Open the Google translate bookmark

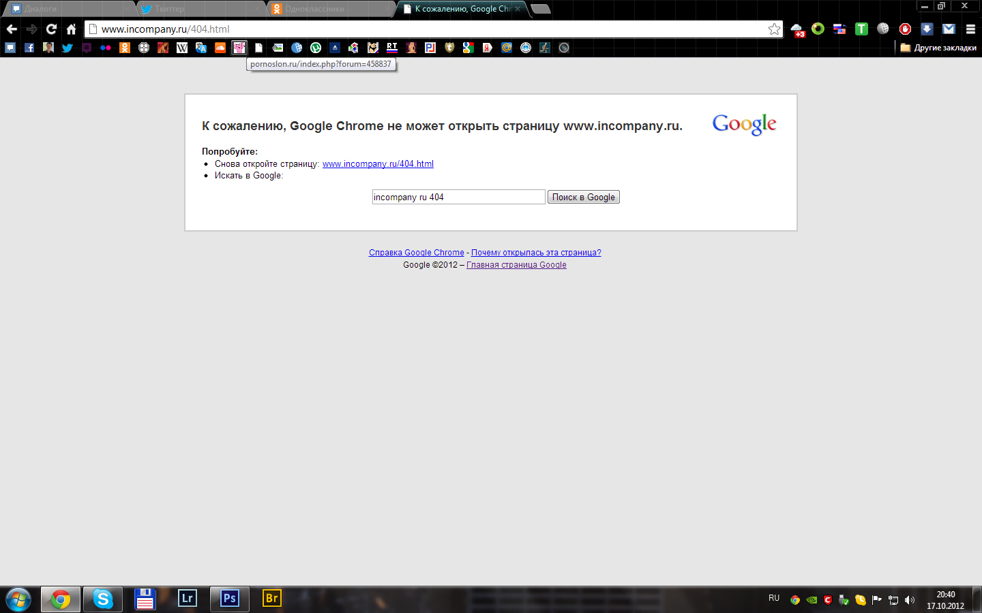201,48
